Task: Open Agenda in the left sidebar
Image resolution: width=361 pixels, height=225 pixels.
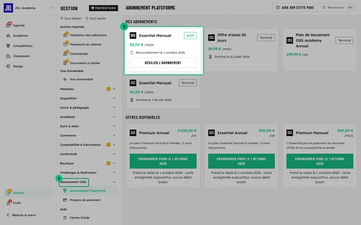Action: click(x=18, y=25)
